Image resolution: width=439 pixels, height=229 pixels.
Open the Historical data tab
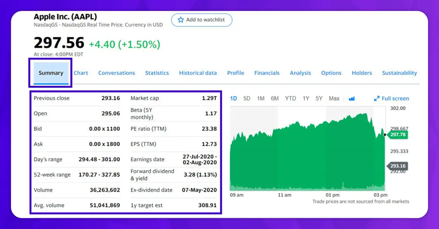pyautogui.click(x=198, y=73)
